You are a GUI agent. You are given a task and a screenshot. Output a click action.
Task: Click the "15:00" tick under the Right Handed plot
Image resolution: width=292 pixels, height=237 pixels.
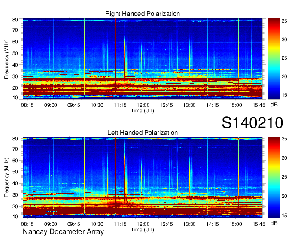[x=236, y=105]
